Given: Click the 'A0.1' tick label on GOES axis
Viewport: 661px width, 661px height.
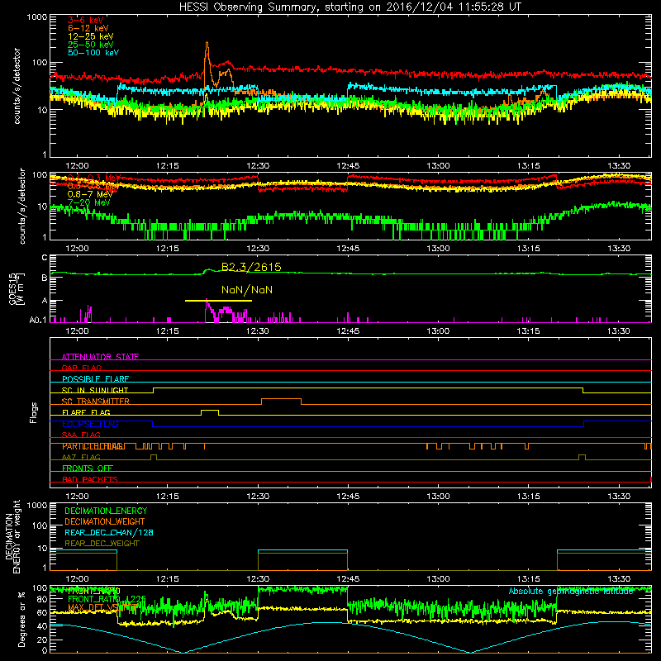Looking at the screenshot, I should click(38, 321).
